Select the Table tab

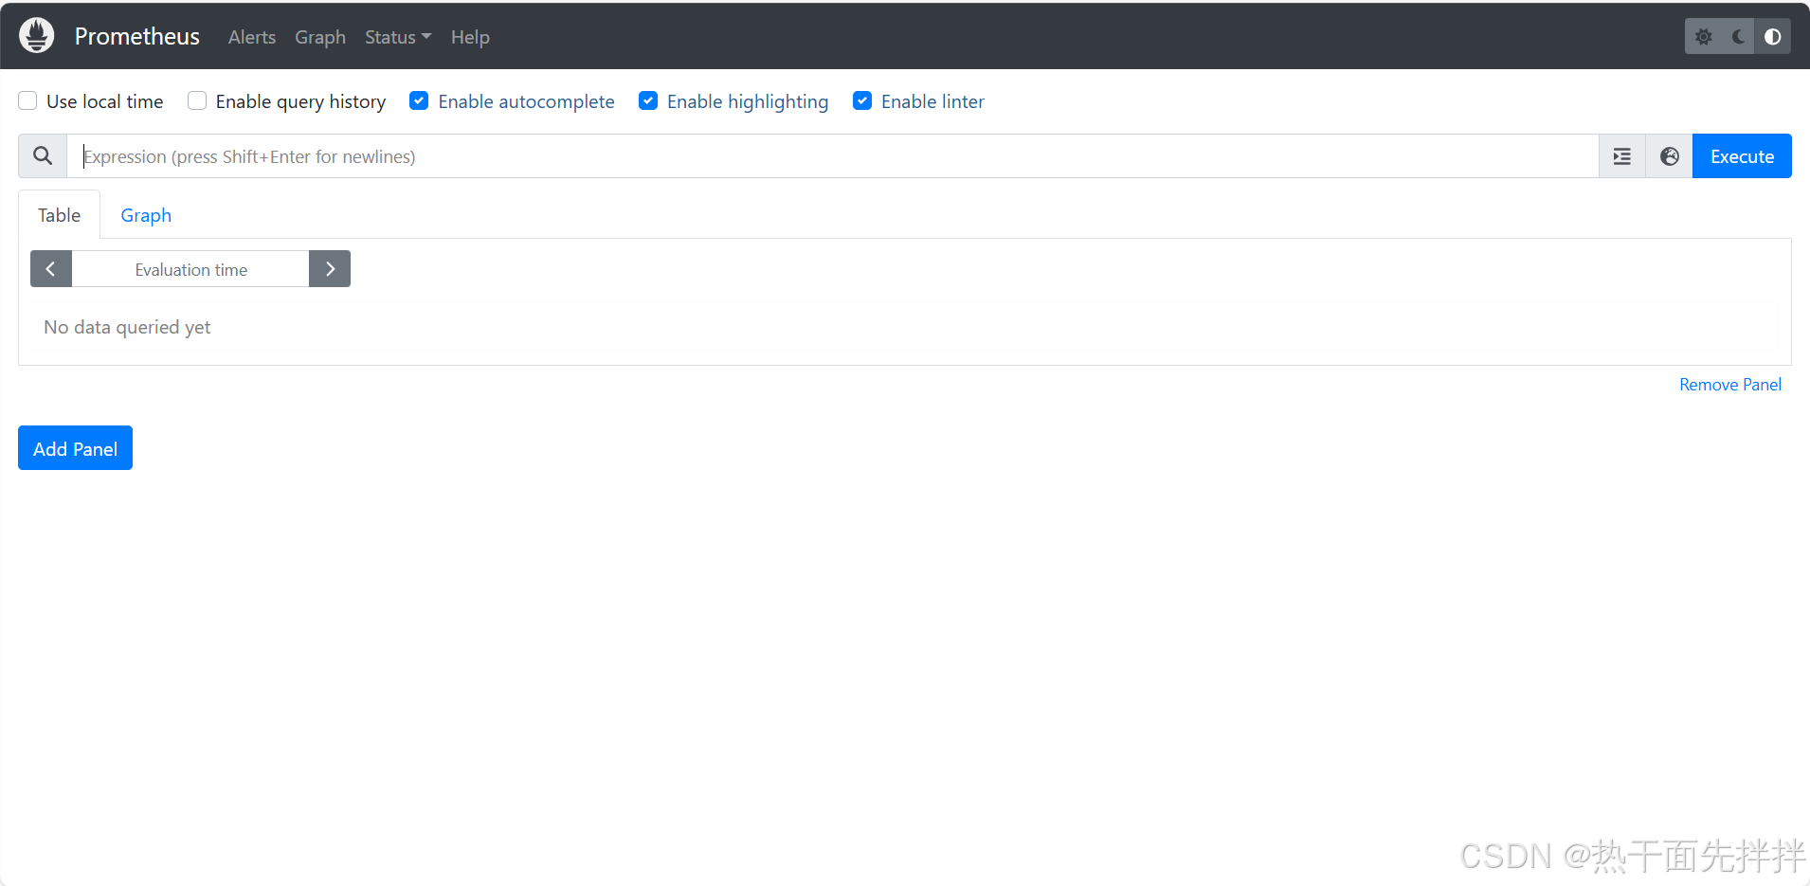(x=59, y=215)
